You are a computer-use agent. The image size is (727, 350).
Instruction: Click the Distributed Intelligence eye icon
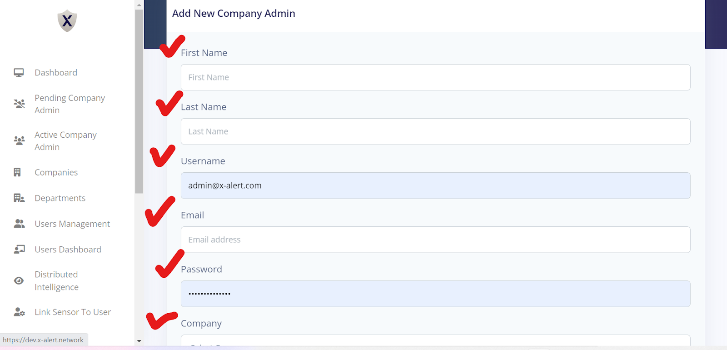19,281
